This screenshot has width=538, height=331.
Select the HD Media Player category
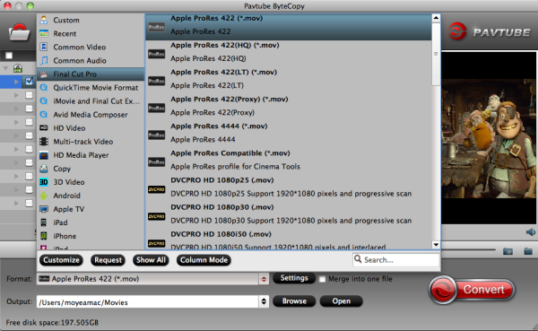tap(91, 155)
